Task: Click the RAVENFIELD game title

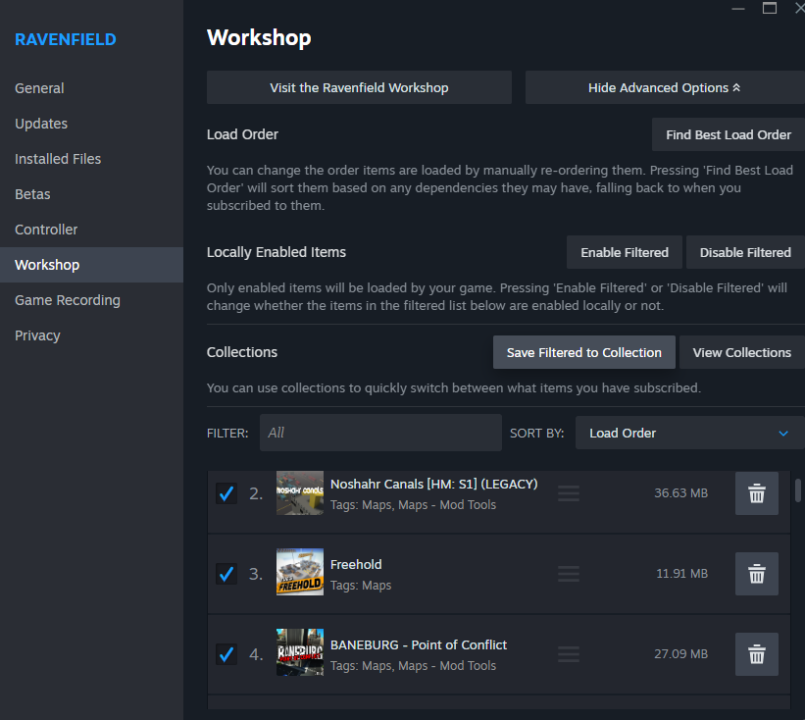Action: (65, 39)
